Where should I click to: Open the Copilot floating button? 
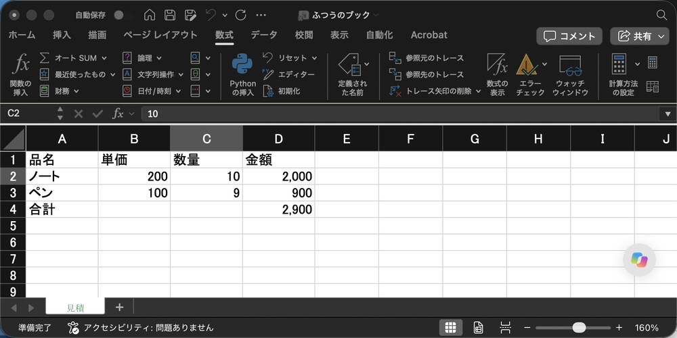click(x=639, y=260)
